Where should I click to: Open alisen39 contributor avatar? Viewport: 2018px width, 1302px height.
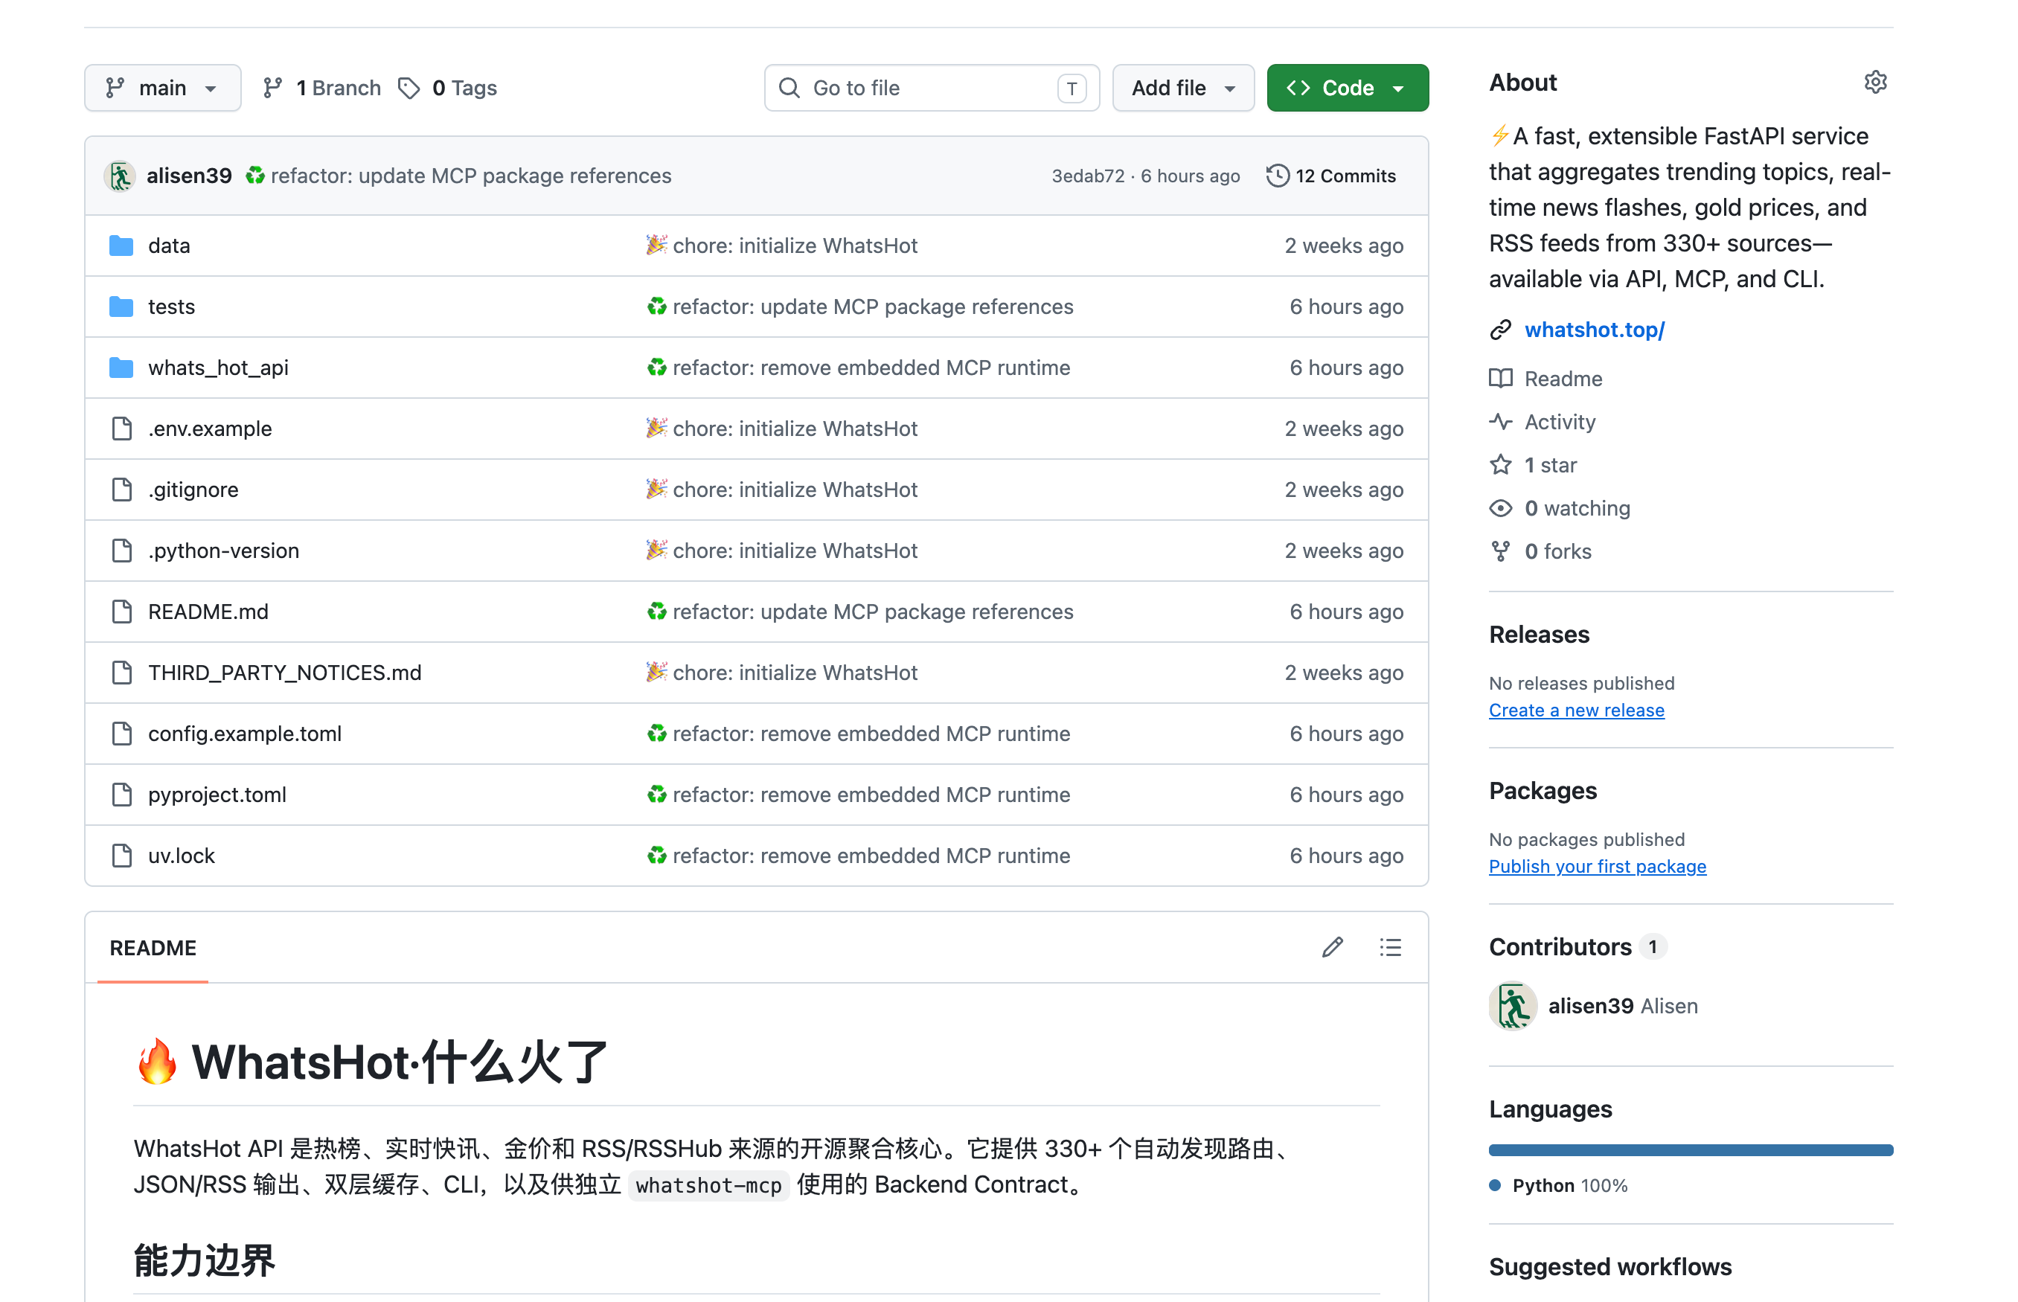[x=1513, y=1006]
